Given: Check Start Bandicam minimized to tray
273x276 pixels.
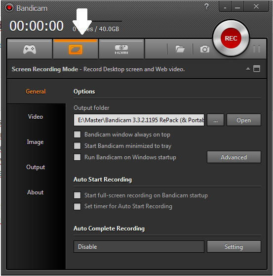Looking at the screenshot, I should click(78, 146).
